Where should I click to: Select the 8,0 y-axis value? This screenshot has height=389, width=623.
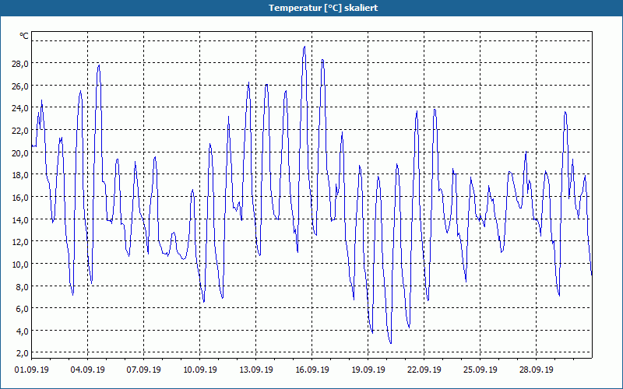22,286
